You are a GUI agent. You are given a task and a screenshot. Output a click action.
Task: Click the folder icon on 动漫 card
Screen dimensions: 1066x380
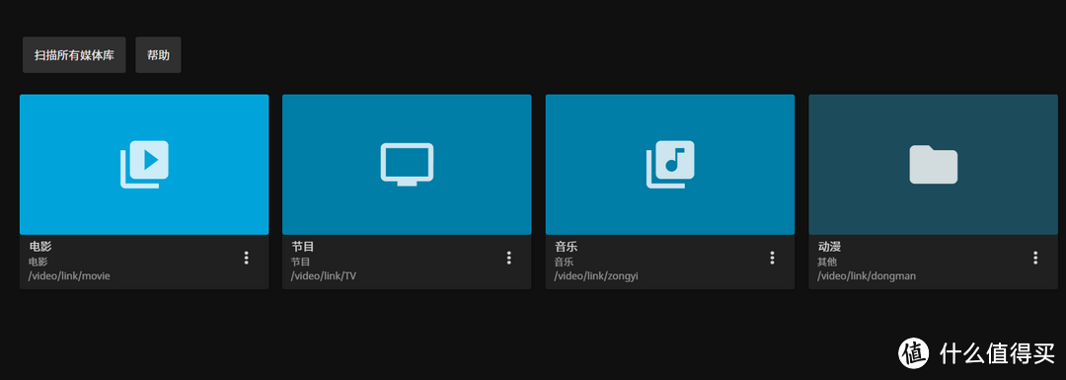coord(934,164)
